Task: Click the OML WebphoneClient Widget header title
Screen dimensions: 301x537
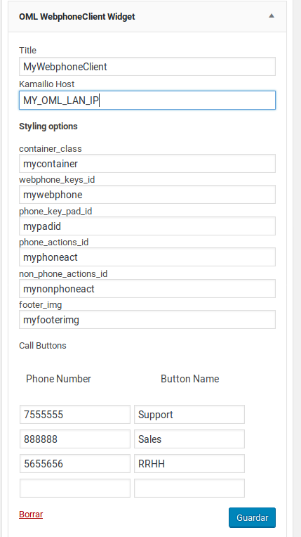Action: pos(77,16)
